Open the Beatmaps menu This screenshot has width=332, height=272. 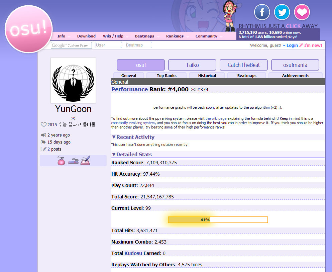point(145,36)
